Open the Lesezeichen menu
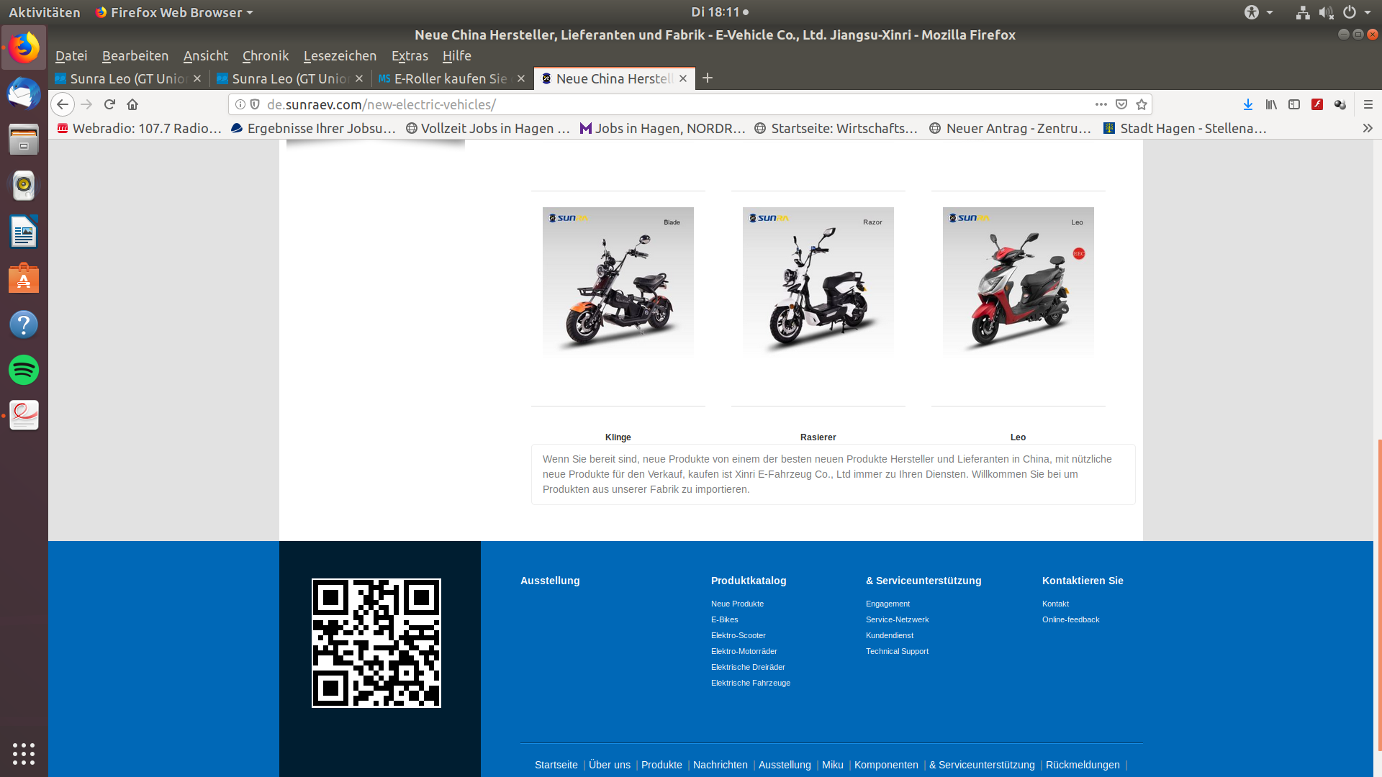 point(340,55)
